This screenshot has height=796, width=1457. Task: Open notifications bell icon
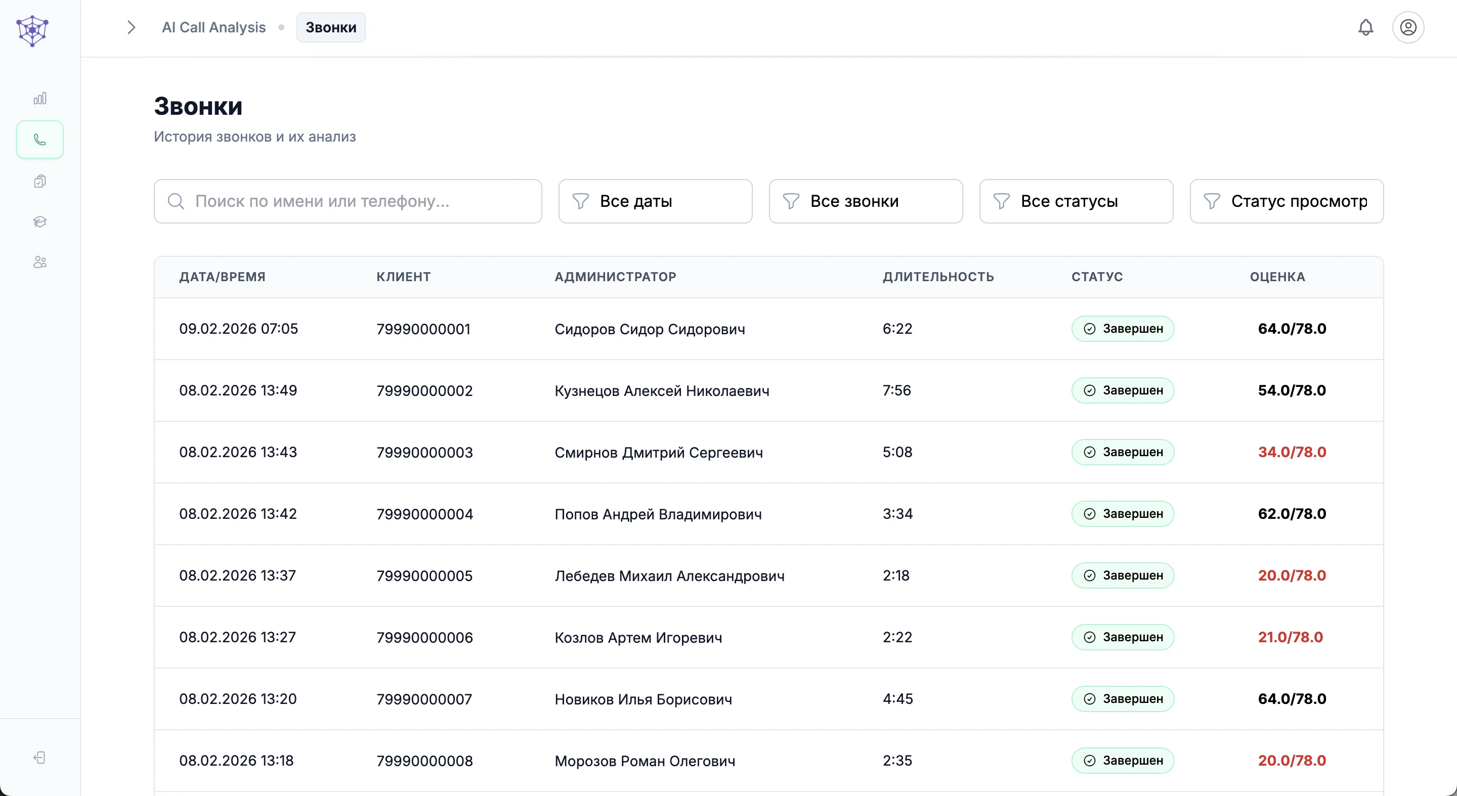click(x=1365, y=27)
